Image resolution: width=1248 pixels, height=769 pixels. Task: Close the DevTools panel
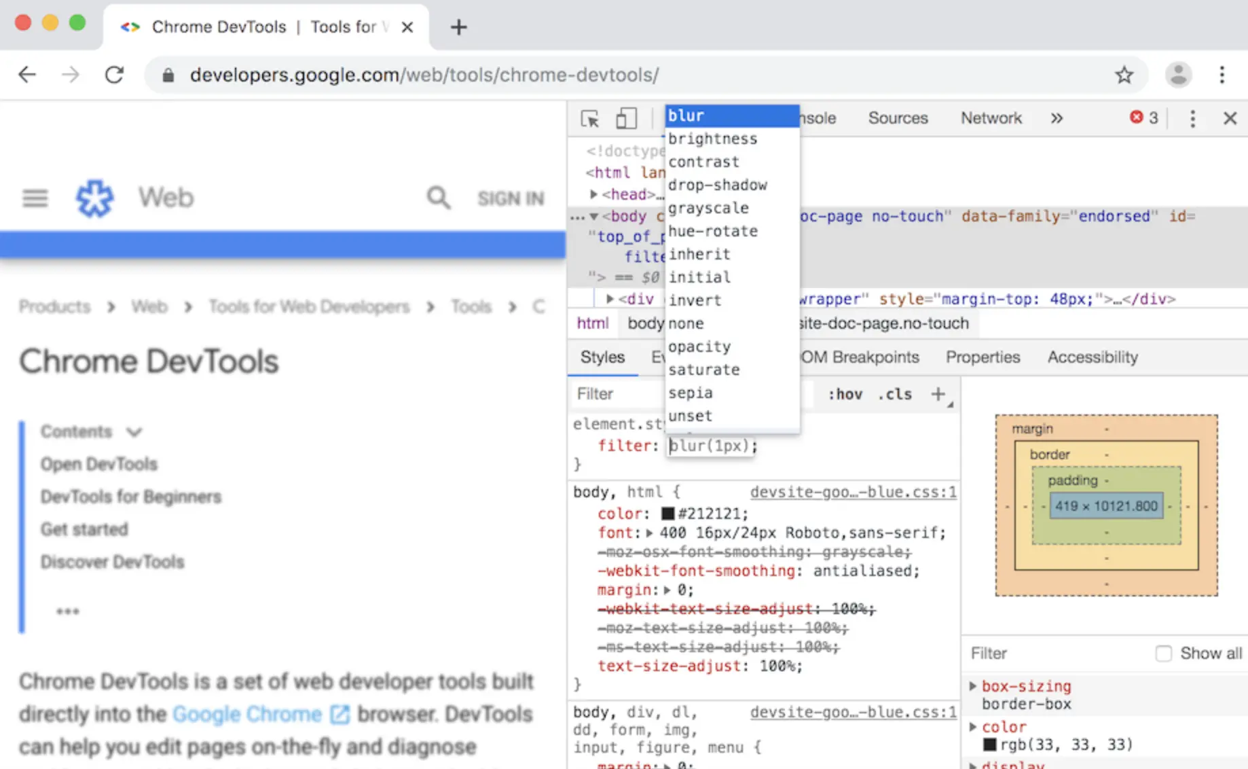coord(1230,119)
